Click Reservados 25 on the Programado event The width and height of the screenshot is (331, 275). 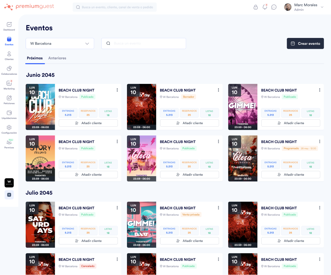pos(290,164)
